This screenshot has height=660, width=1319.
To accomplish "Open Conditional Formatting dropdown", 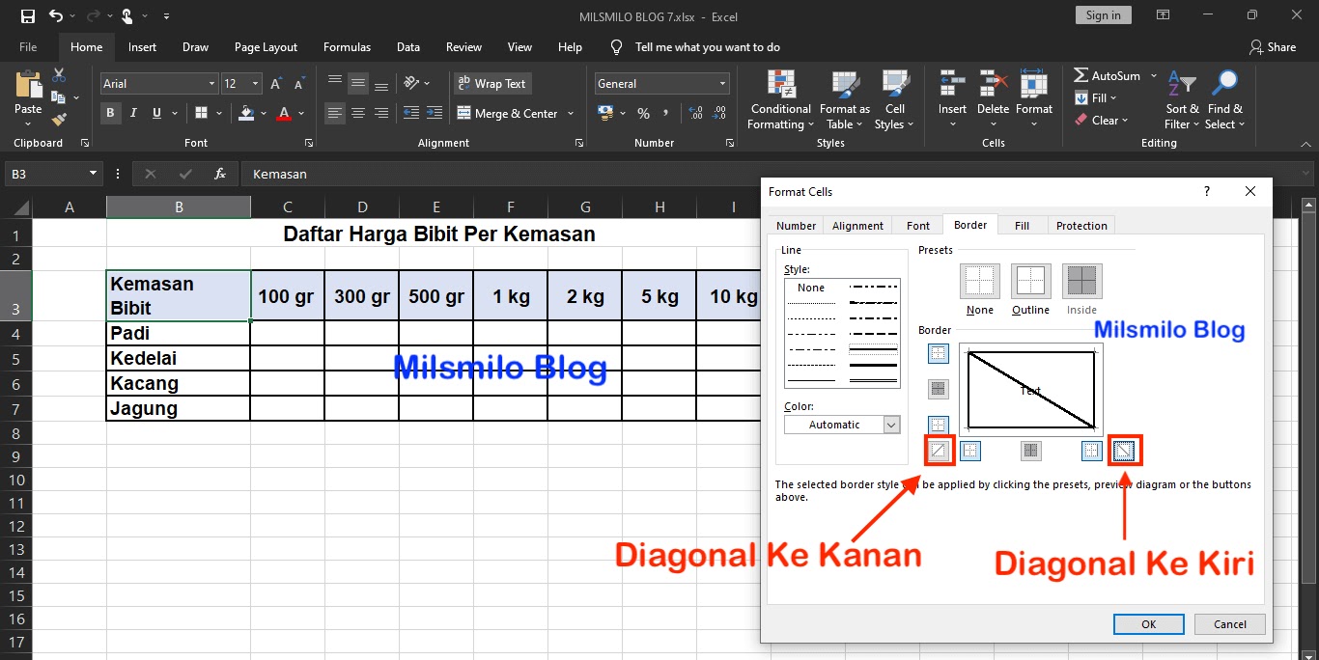I will (781, 100).
